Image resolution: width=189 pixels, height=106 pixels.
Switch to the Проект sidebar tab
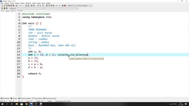[3, 11]
